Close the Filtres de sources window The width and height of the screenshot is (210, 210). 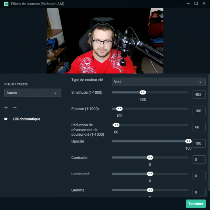click(x=204, y=4)
